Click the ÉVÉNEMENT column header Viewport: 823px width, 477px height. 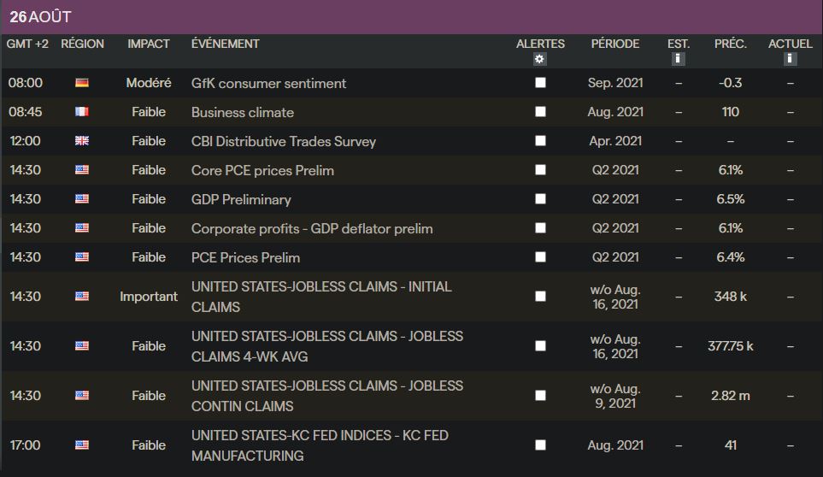pos(226,44)
